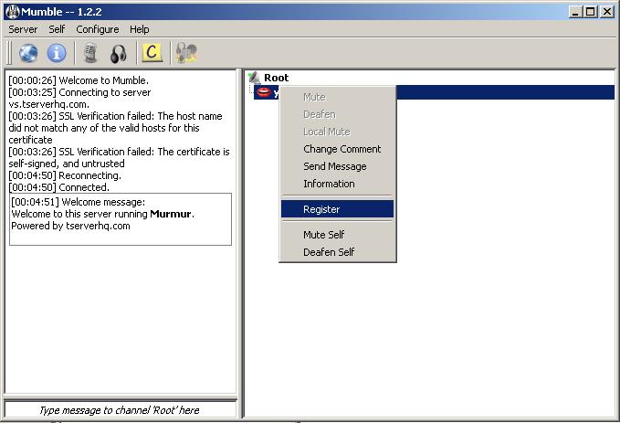
Task: Toggle the headphones deafen icon
Action: click(x=118, y=53)
